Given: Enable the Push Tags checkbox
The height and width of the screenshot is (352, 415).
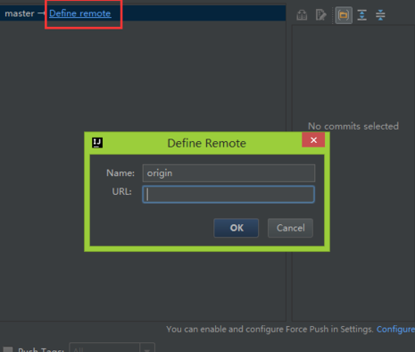Looking at the screenshot, I should tap(8, 349).
